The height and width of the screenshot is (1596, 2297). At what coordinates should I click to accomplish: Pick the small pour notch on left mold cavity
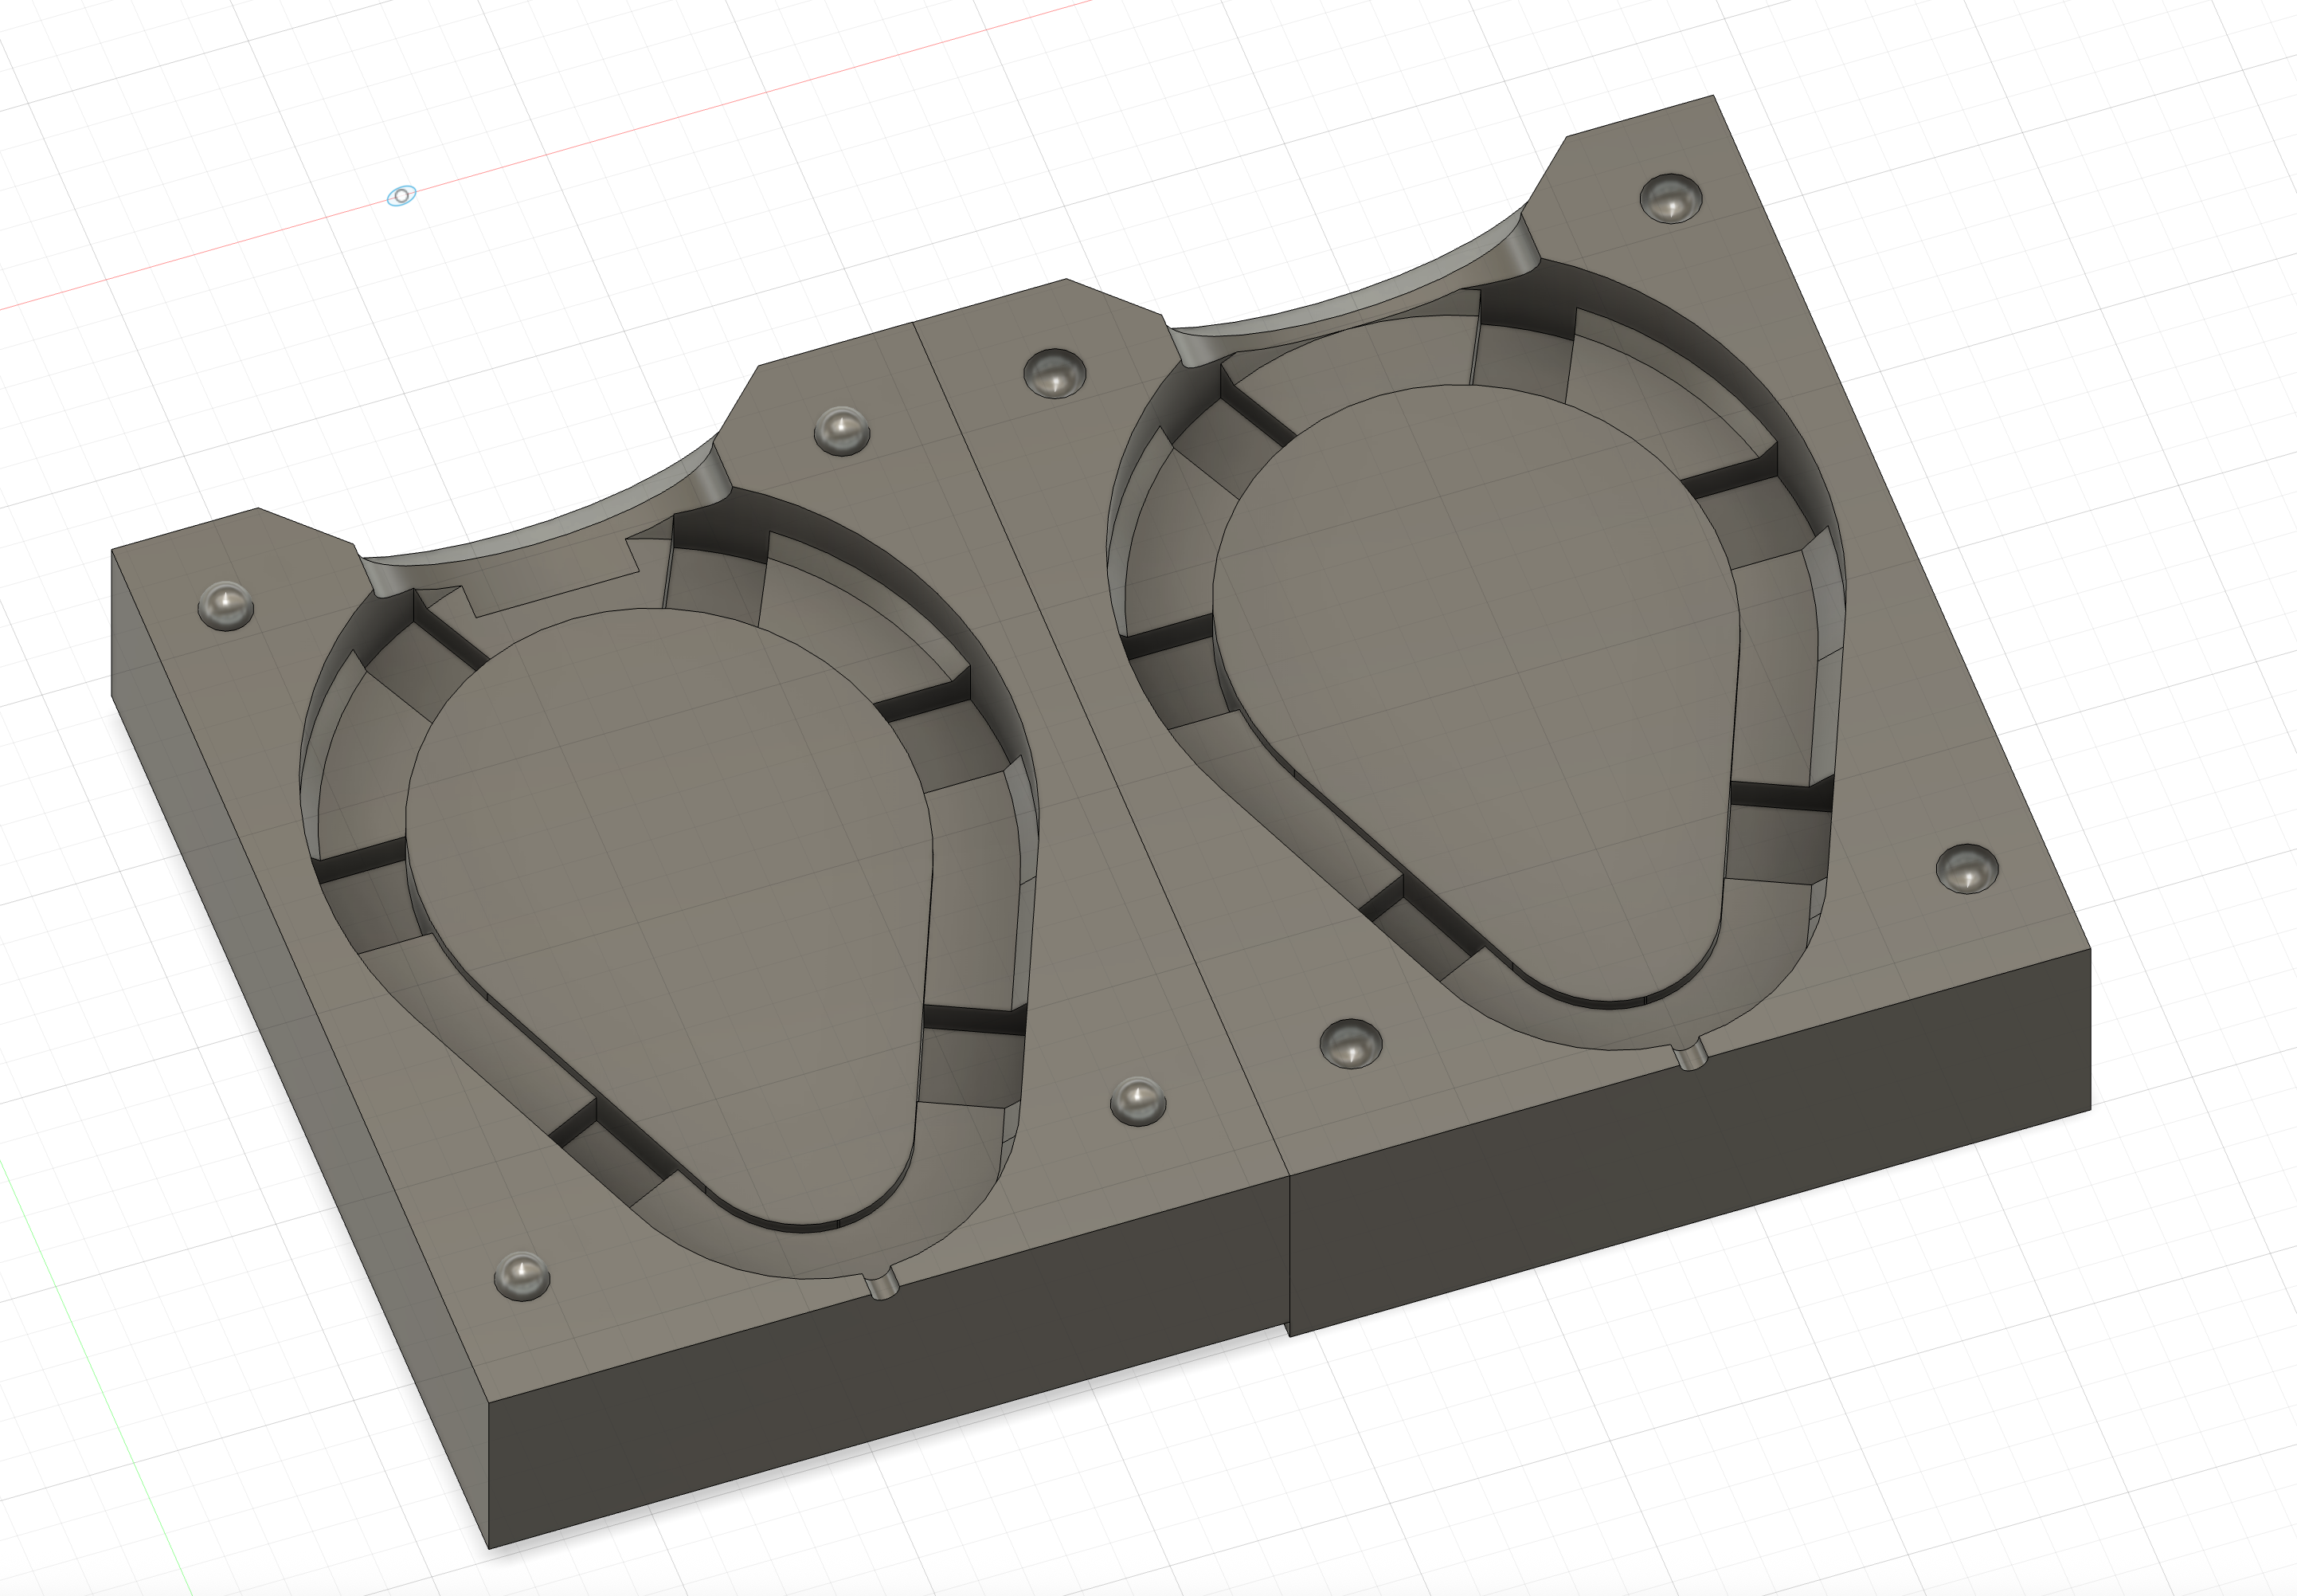point(881,1285)
